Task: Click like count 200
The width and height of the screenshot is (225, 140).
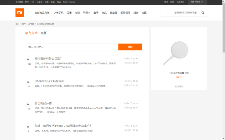Action: [x=29, y=64]
